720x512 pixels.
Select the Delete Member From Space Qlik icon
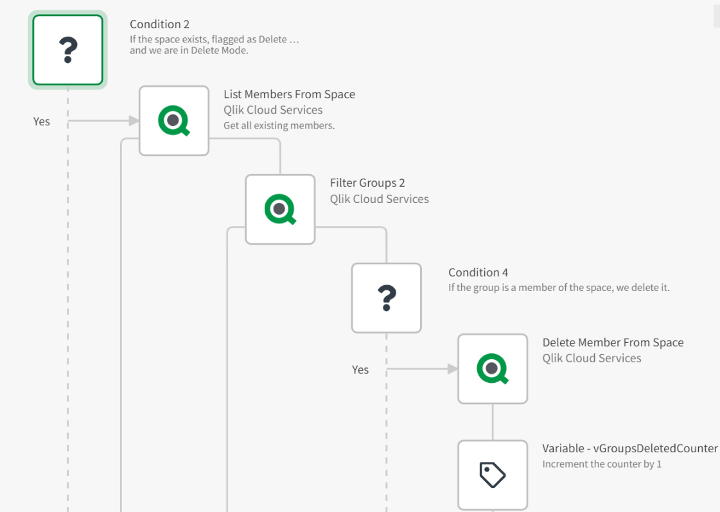[x=493, y=369]
